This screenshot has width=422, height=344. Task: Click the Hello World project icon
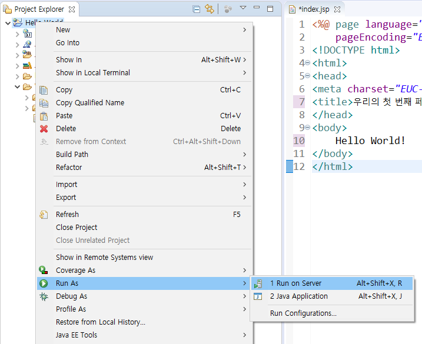click(18, 22)
